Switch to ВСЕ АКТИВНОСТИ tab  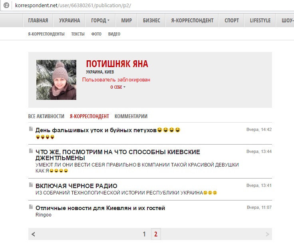click(x=46, y=116)
